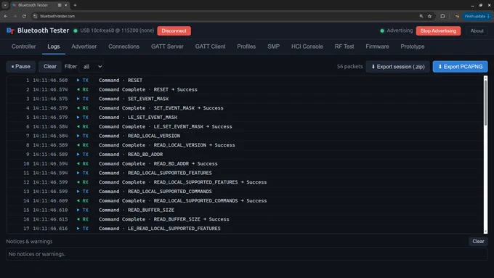
Task: Select row 9 Command READ_BD_ADDR
Action: [x=245, y=155]
